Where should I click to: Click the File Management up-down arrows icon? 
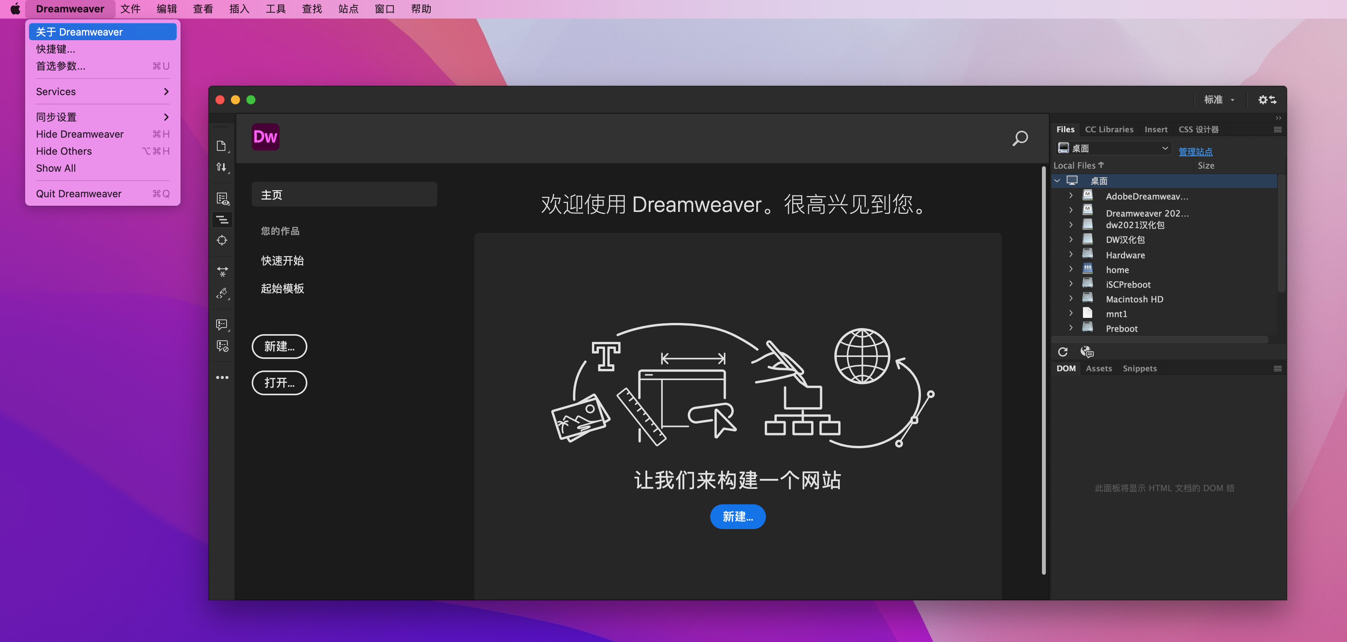[221, 167]
